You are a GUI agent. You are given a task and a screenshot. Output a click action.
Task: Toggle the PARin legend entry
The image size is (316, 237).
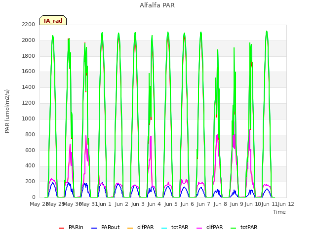[x=71, y=227]
